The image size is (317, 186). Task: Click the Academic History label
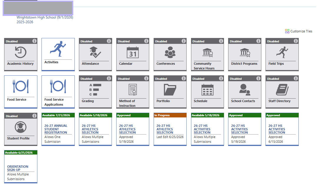click(20, 64)
